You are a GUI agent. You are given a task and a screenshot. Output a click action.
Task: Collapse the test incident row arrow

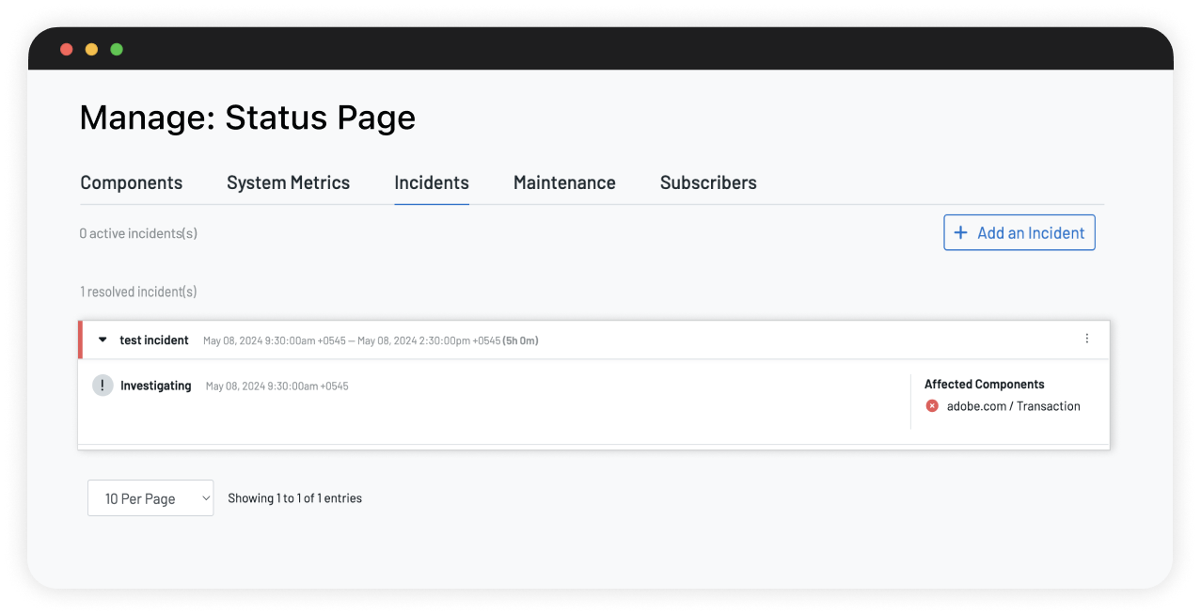click(x=103, y=339)
